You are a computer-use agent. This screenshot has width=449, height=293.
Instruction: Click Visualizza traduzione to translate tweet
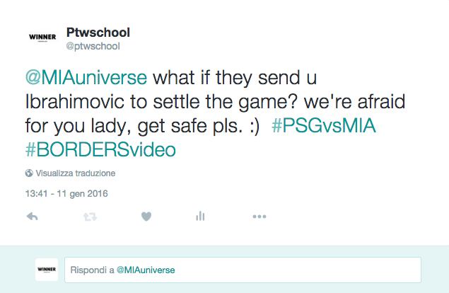pyautogui.click(x=76, y=173)
